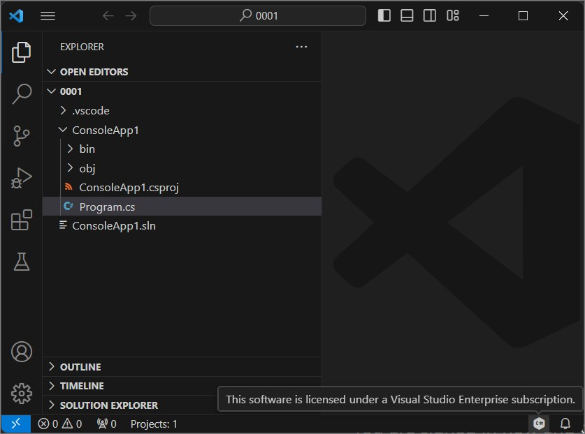The image size is (585, 434).
Task: Show errors and warnings in status bar
Action: (59, 424)
